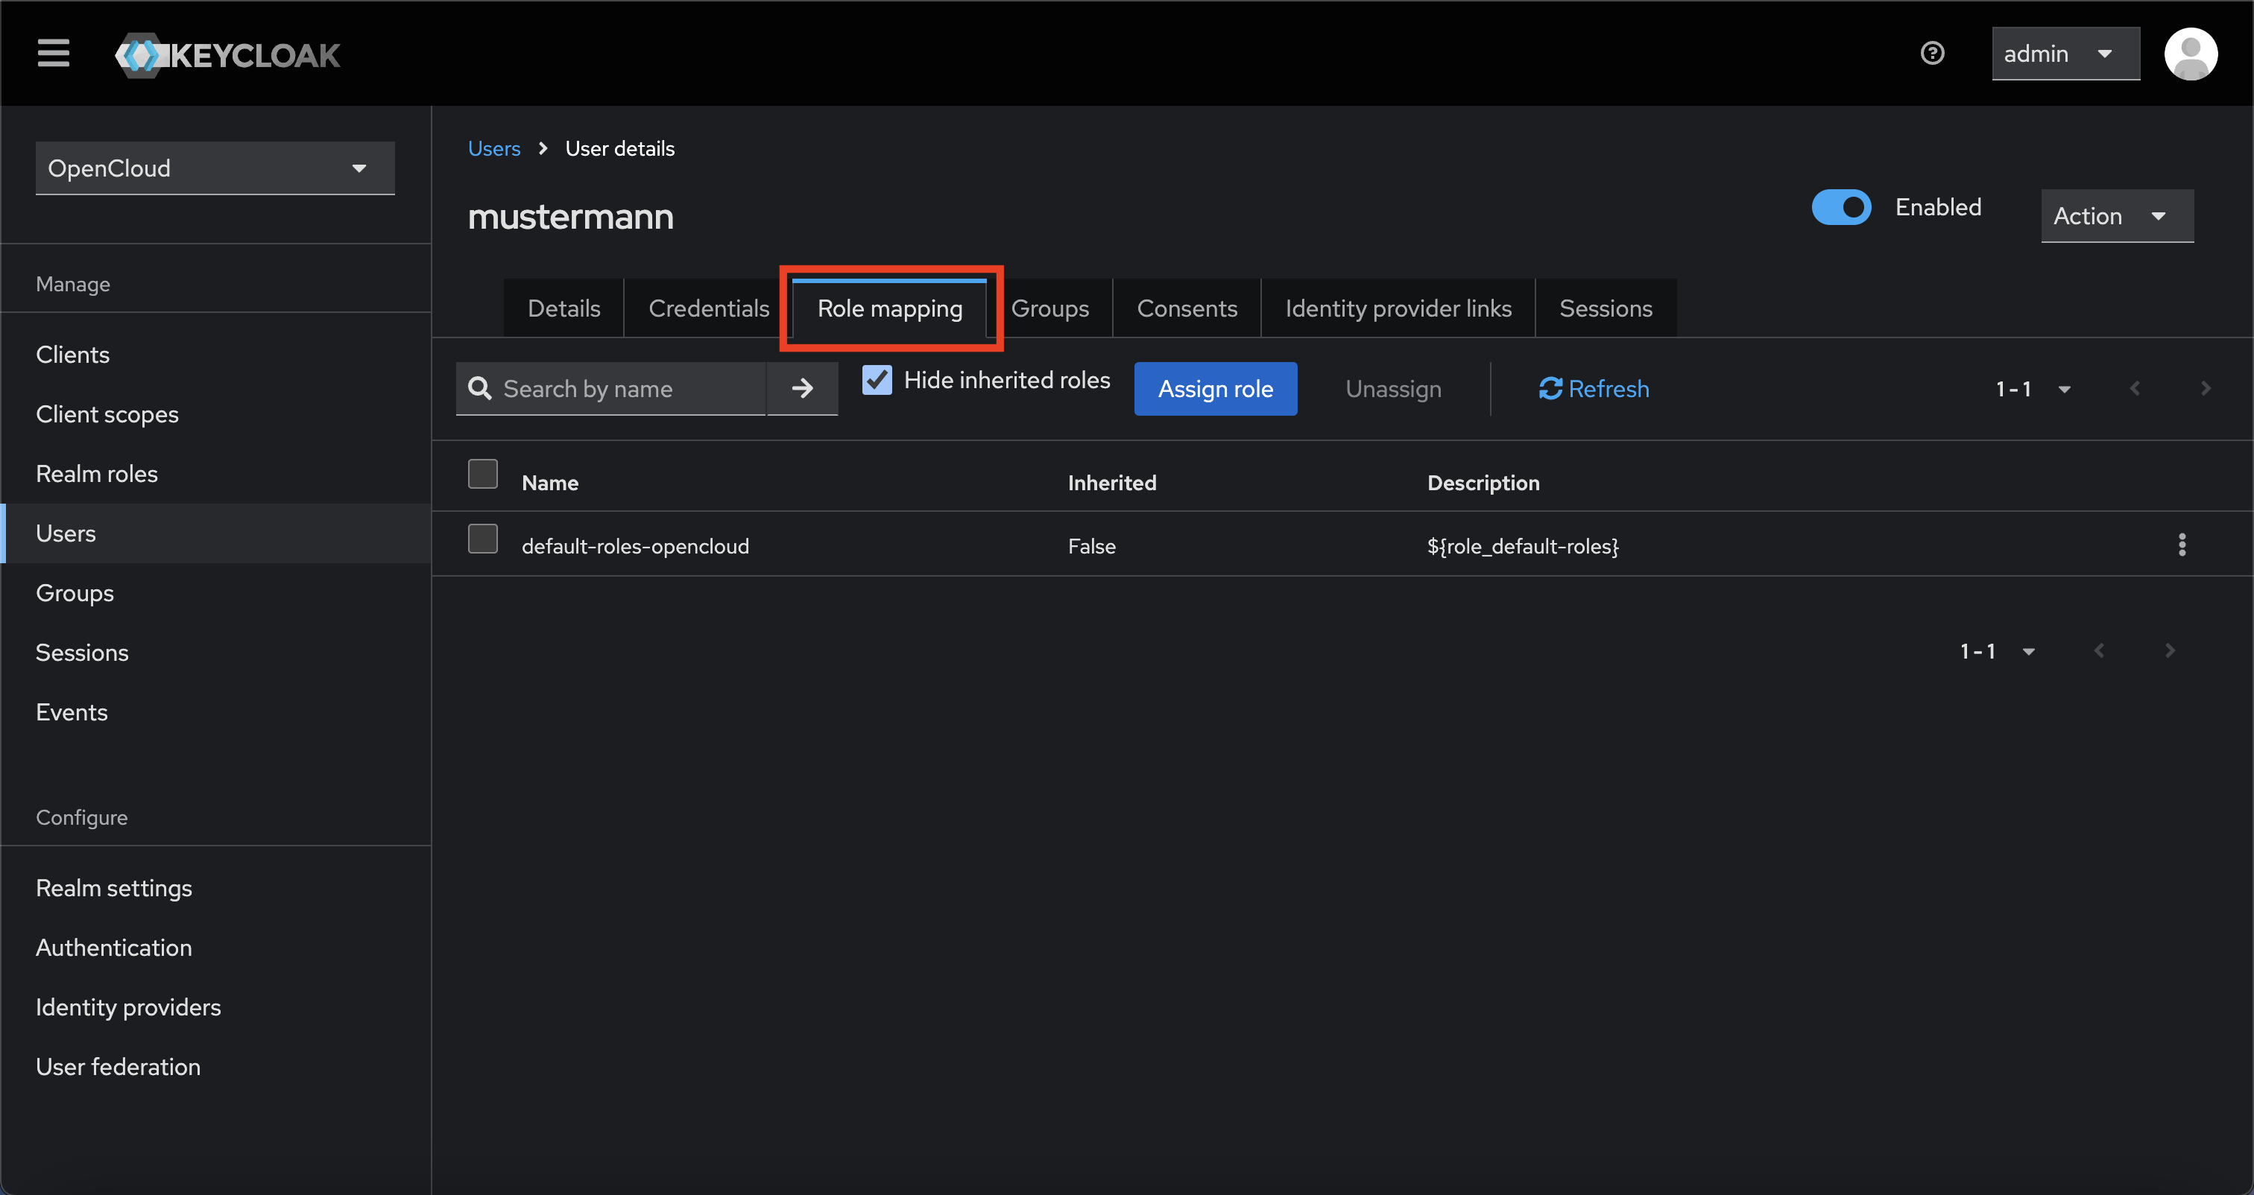The height and width of the screenshot is (1195, 2254).
Task: Click the user avatar icon
Action: [2190, 54]
